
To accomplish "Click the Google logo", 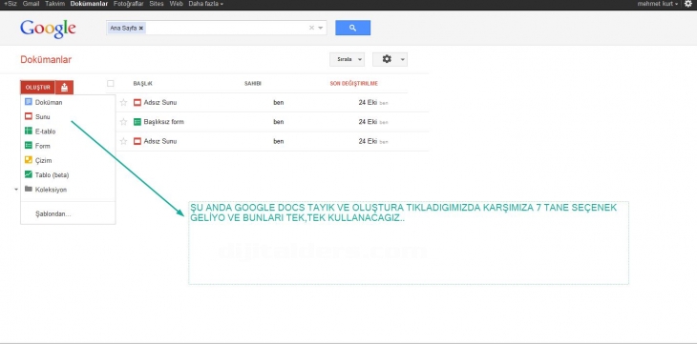I will tap(48, 29).
